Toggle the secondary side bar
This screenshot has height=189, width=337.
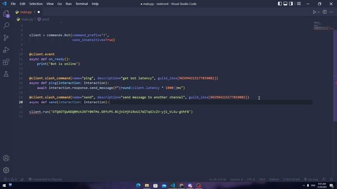click(x=291, y=4)
